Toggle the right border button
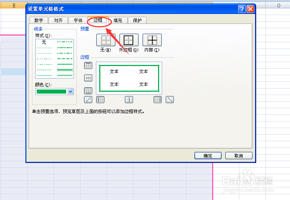 tap(158, 100)
